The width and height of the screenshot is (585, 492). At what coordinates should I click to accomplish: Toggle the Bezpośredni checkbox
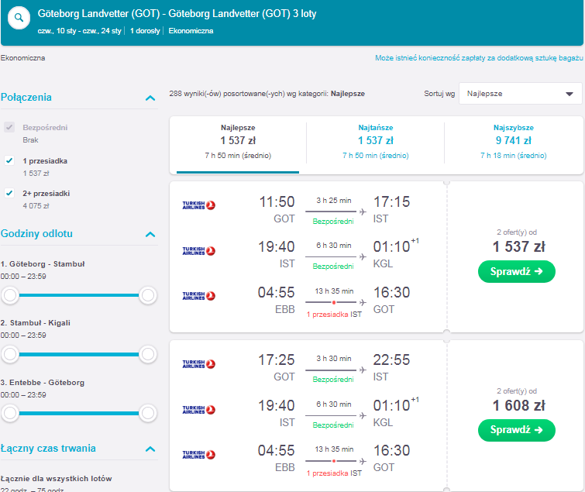pyautogui.click(x=9, y=127)
